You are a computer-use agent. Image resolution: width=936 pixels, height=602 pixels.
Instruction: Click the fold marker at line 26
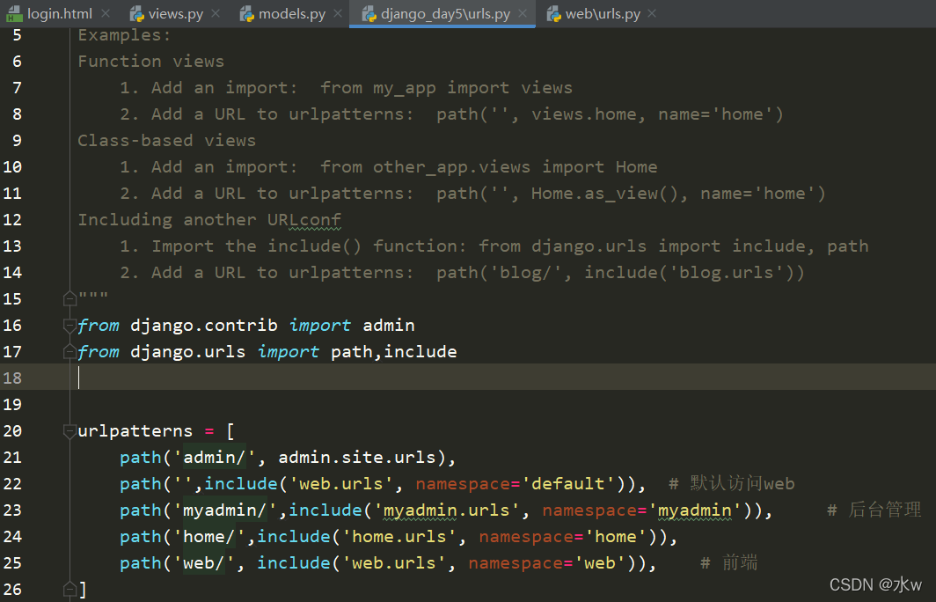pos(69,589)
